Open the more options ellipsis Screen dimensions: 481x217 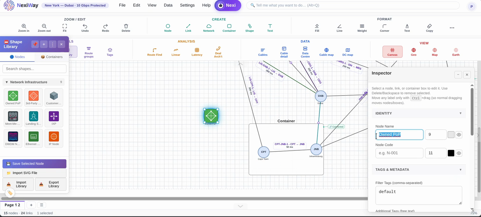(x=452, y=28)
